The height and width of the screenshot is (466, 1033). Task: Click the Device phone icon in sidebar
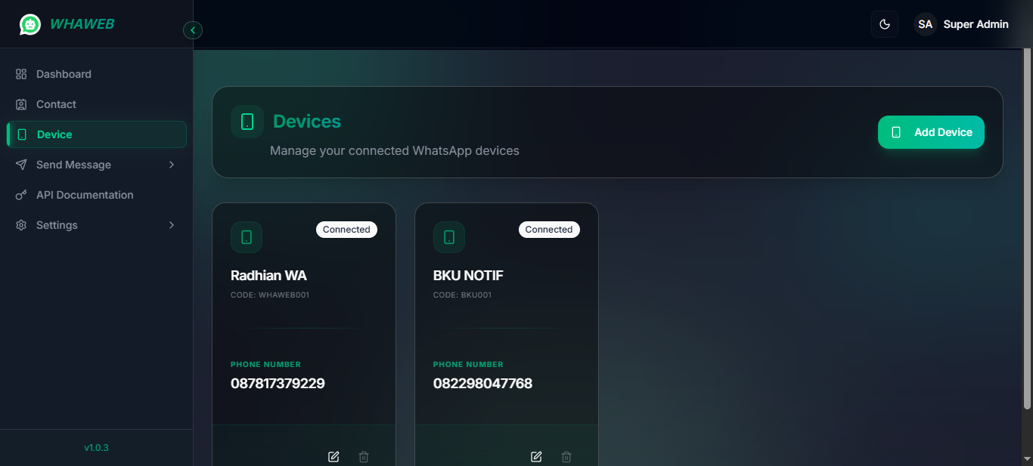point(20,134)
